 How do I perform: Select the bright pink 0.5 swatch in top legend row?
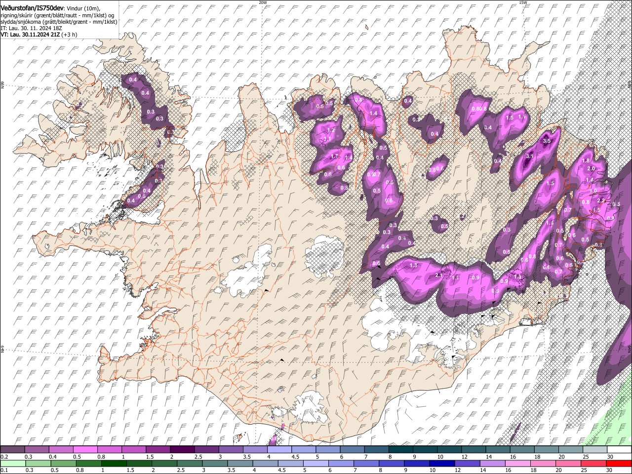pyautogui.click(x=85, y=450)
